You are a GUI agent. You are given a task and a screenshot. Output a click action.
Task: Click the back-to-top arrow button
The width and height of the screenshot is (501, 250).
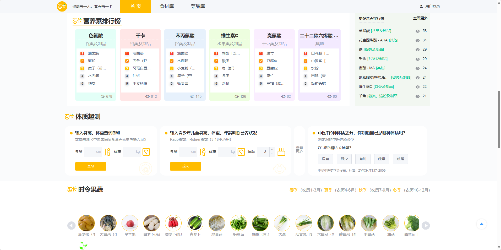[x=482, y=224]
